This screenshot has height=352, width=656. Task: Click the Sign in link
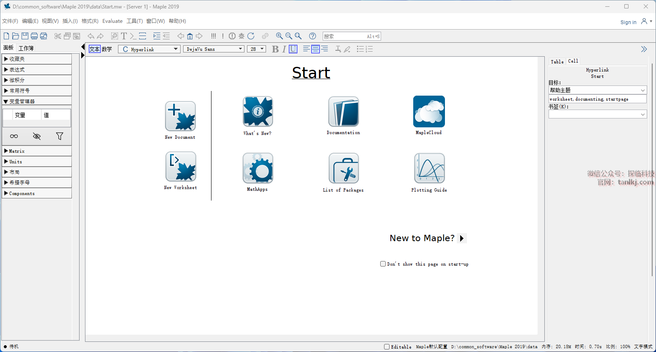tap(628, 22)
